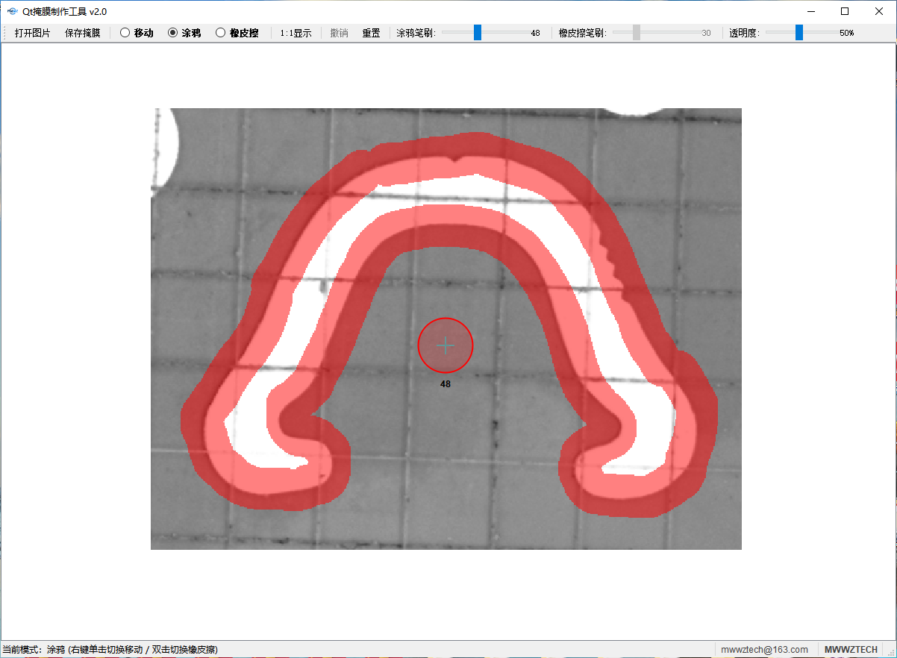897x658 pixels.
Task: Click 保存掩膜 to save the mask
Action: click(x=82, y=33)
